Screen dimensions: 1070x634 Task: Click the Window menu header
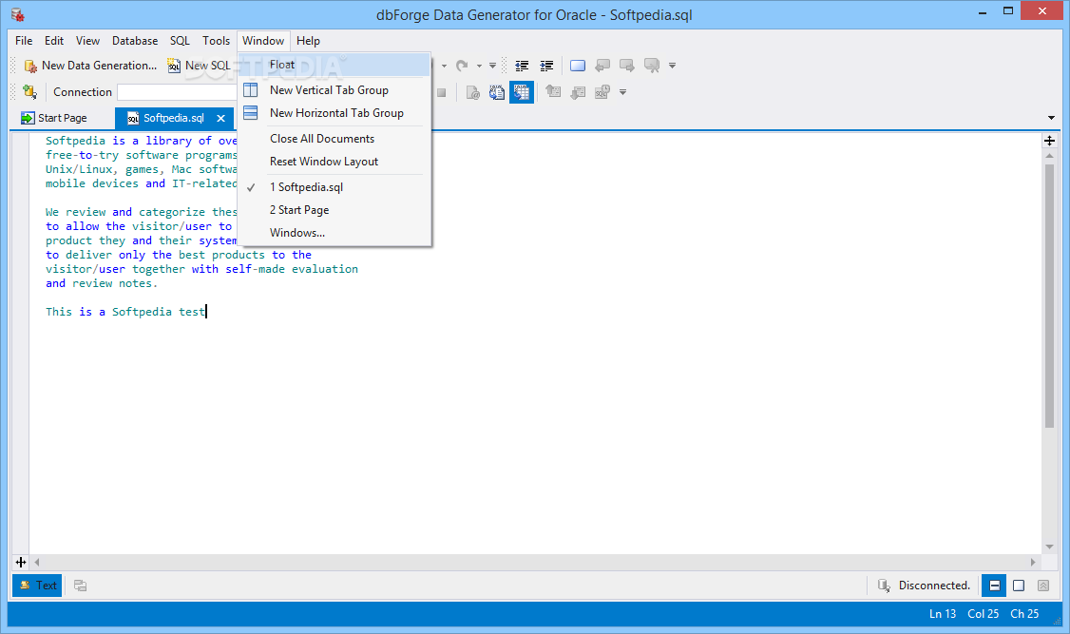click(263, 41)
